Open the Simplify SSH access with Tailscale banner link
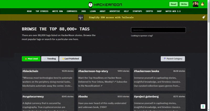 click(x=111, y=17)
